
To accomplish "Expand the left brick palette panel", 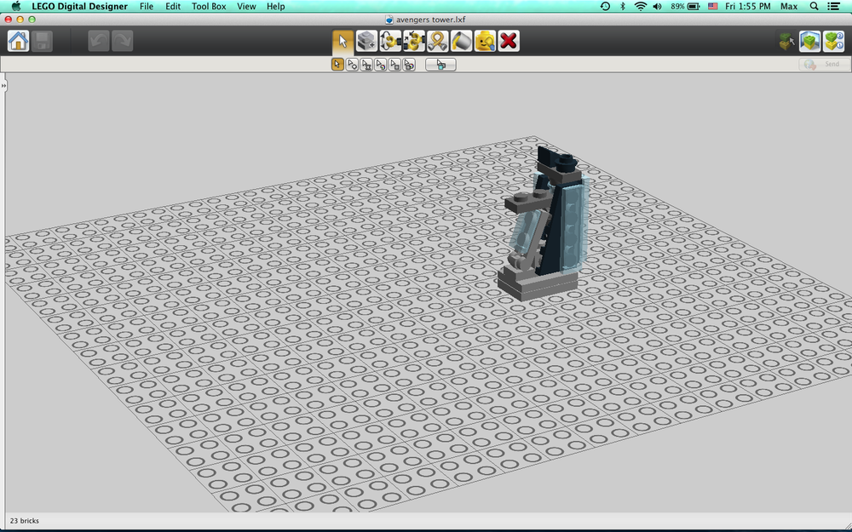I will [x=3, y=86].
